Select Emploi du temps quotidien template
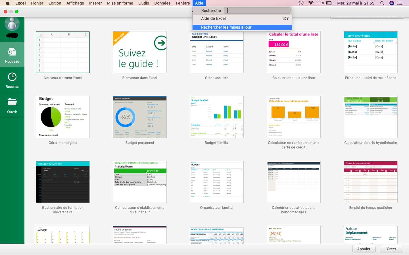This screenshot has height=255, width=409. point(371,182)
